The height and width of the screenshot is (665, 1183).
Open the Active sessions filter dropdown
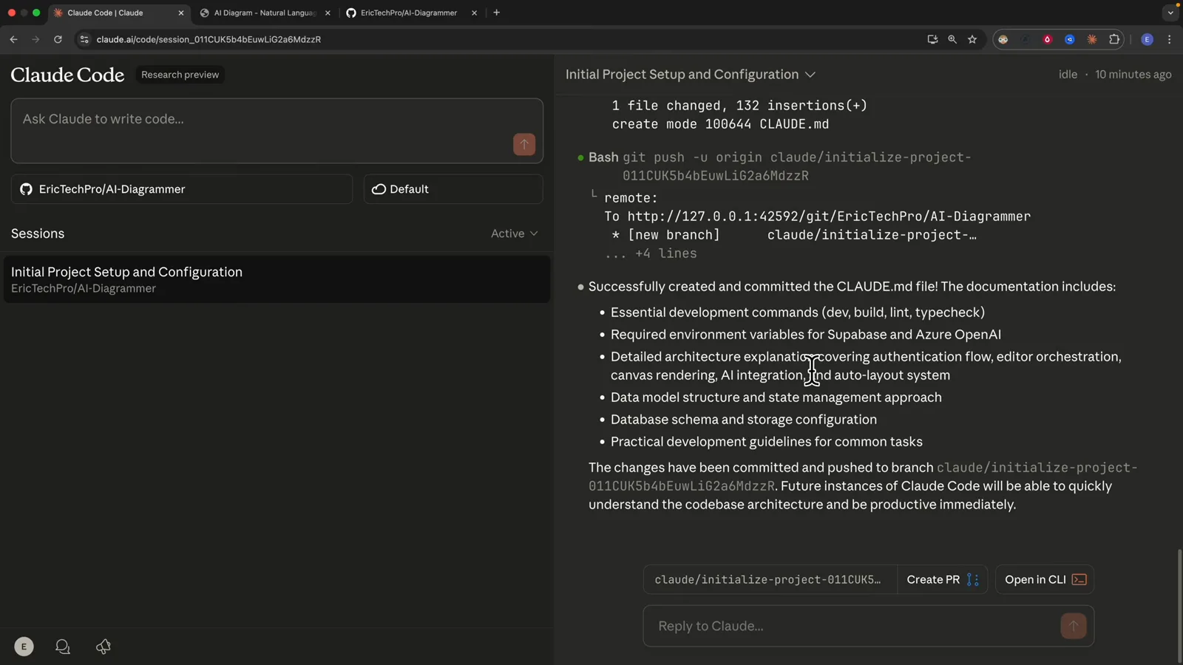click(515, 233)
